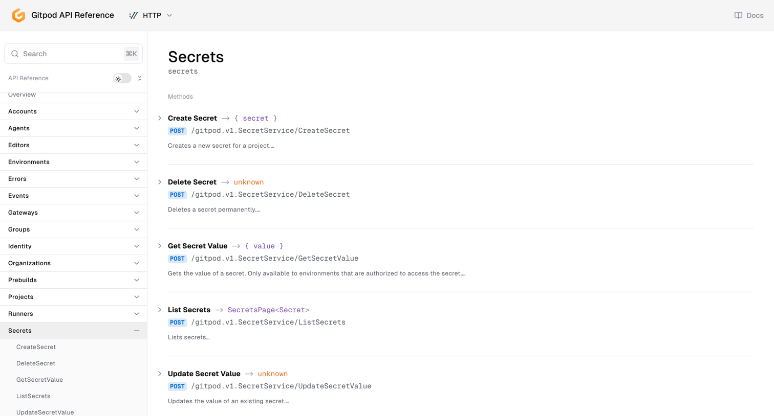The height and width of the screenshot is (416, 774).
Task: Click the ⌘K shortcut badge
Action: click(x=132, y=54)
